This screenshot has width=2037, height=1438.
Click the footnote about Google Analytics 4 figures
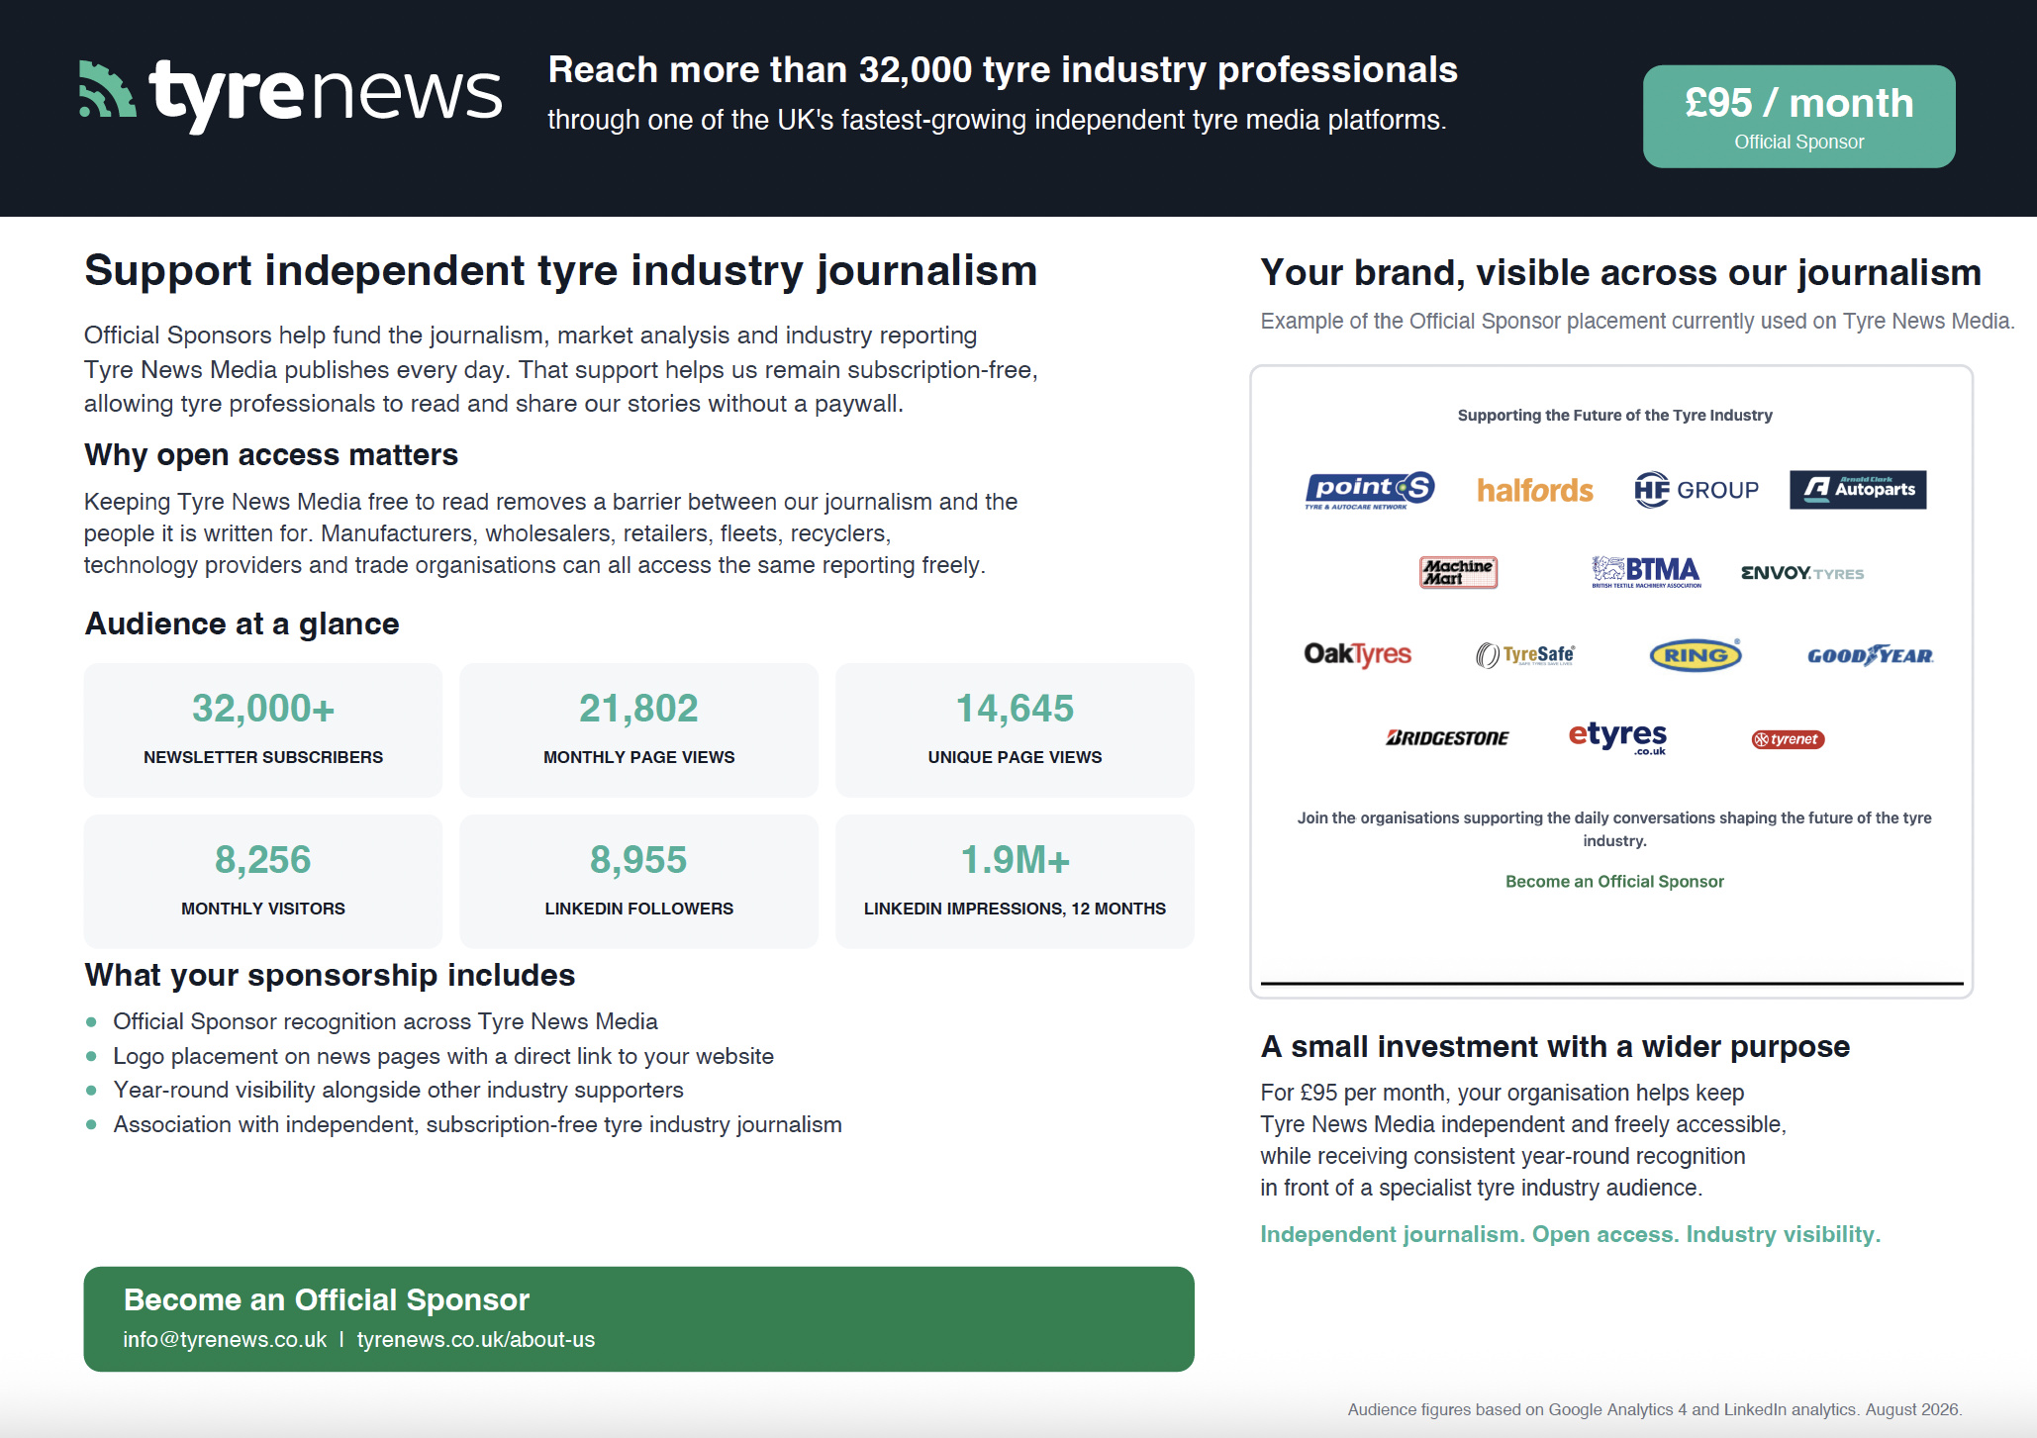(x=1655, y=1409)
